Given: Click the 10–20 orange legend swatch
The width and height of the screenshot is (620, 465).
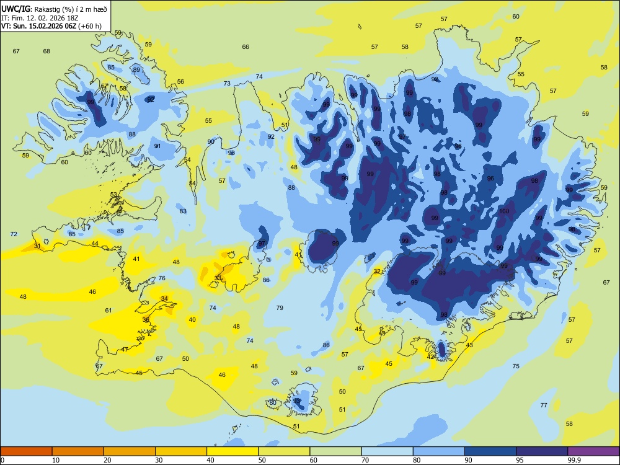Looking at the screenshot, I should coord(78,451).
